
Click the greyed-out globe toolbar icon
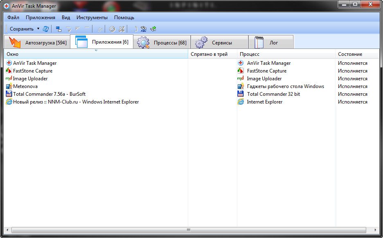point(112,29)
